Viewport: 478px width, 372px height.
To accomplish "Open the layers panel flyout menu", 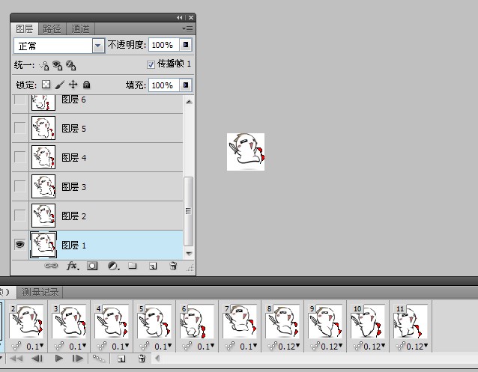I will point(187,29).
